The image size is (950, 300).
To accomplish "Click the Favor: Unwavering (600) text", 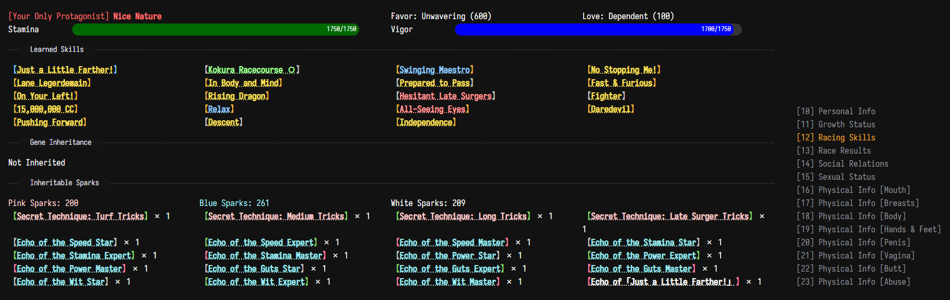I will (x=441, y=16).
